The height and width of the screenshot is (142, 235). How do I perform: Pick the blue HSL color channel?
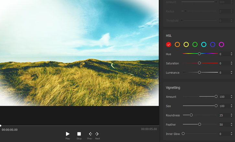click(213, 44)
